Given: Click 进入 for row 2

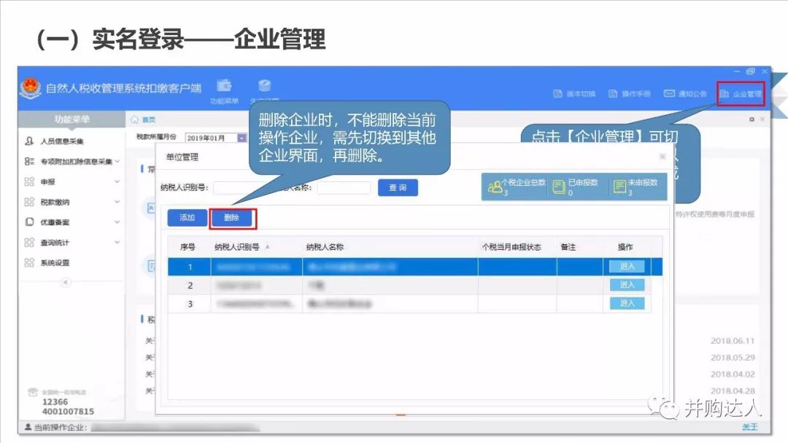Looking at the screenshot, I should pos(627,285).
